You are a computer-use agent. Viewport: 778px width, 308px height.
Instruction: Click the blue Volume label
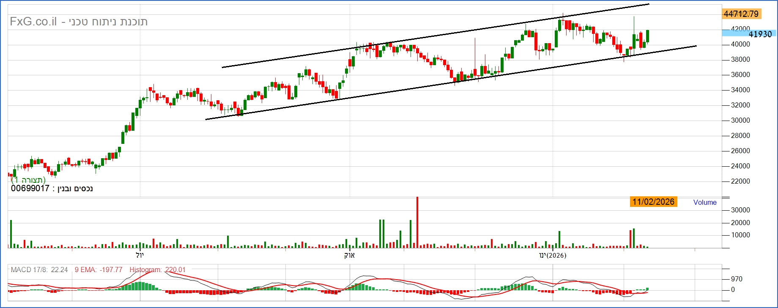pyautogui.click(x=705, y=203)
